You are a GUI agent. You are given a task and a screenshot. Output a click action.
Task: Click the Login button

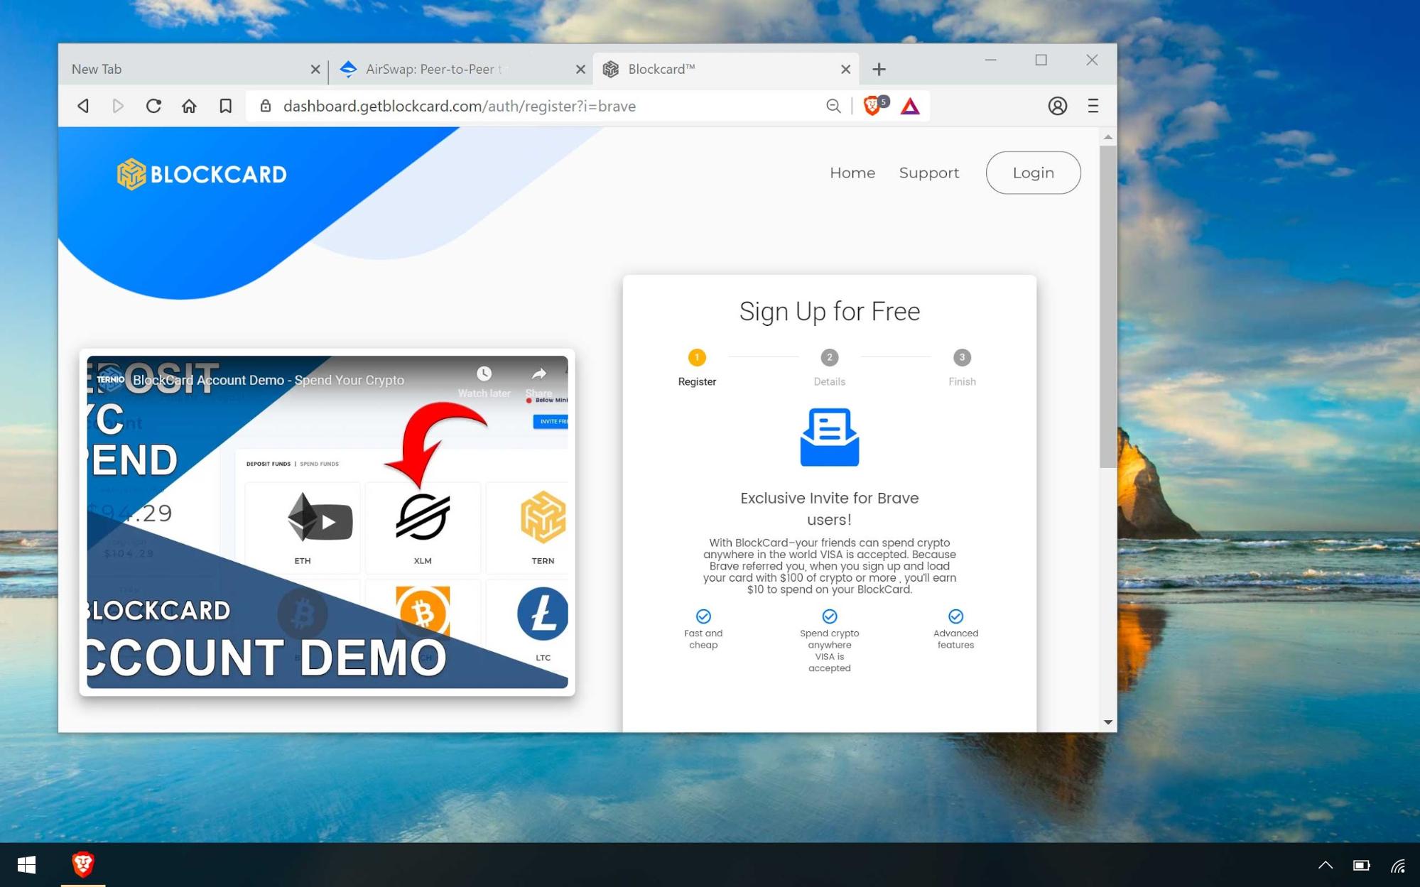[x=1033, y=173]
